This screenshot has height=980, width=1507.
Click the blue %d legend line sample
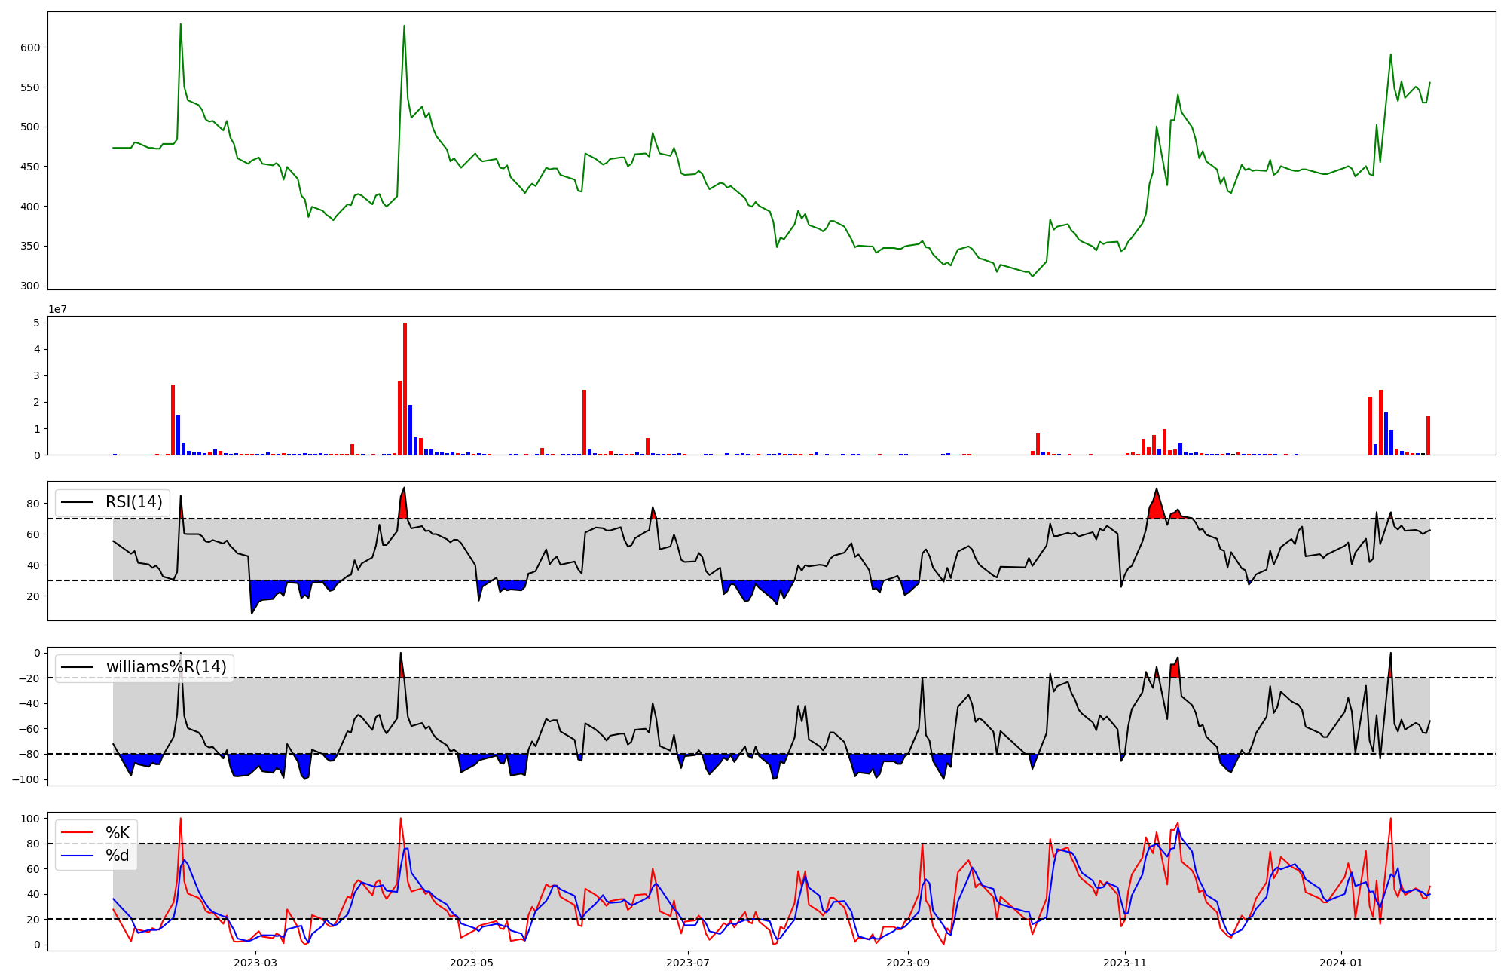(x=78, y=856)
